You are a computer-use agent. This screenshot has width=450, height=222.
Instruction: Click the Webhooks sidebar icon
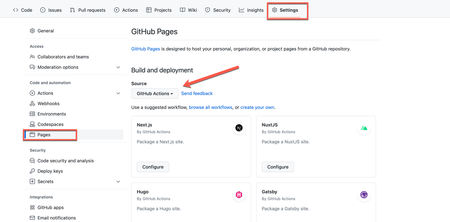(32, 103)
